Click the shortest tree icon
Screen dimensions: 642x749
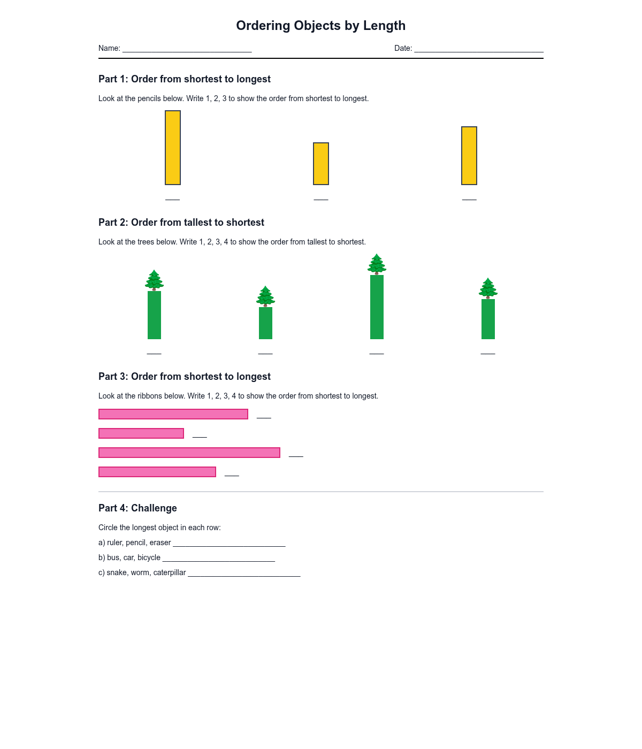coord(265,296)
